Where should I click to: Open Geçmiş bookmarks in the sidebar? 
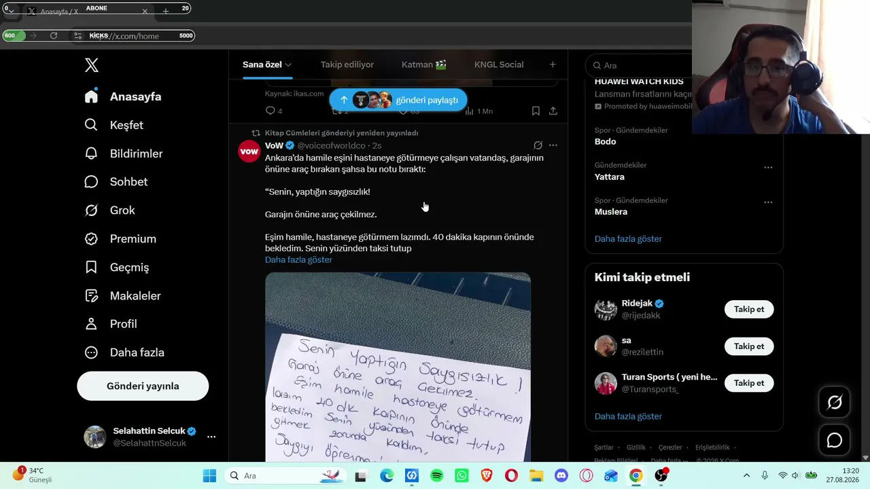click(x=116, y=268)
